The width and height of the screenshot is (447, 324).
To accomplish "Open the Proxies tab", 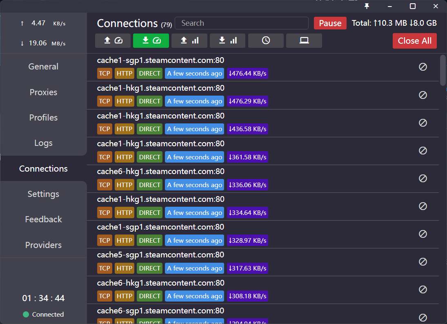I will click(x=43, y=92).
